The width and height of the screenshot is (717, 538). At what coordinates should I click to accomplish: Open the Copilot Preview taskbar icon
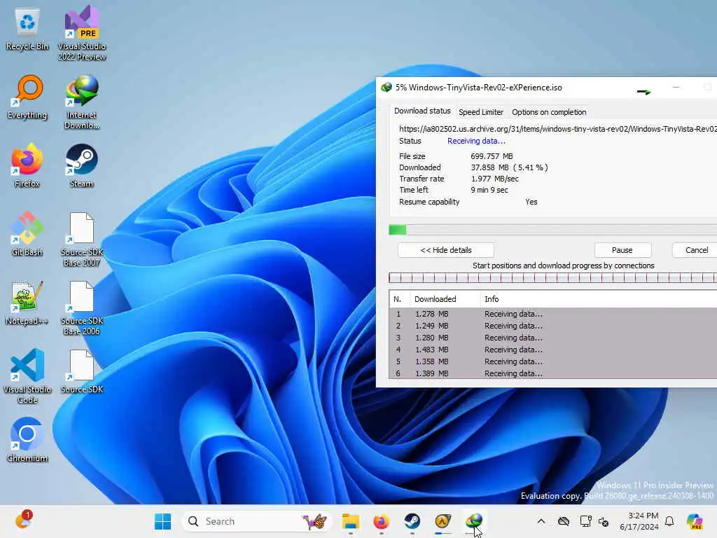point(695,521)
